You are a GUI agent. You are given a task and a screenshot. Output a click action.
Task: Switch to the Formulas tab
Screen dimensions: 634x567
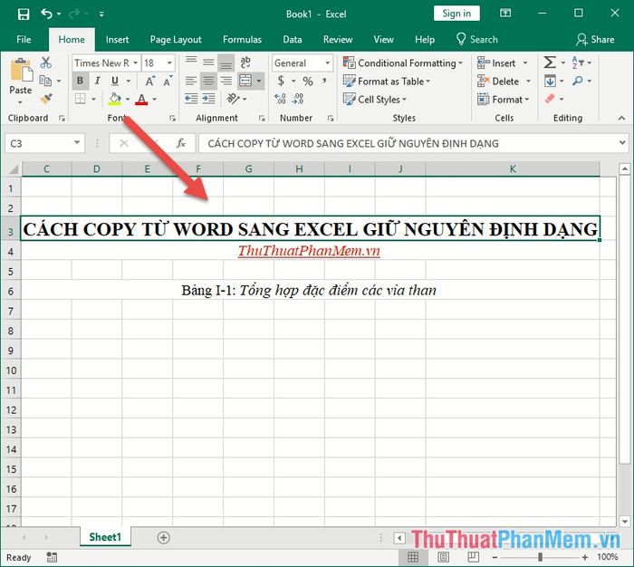242,39
